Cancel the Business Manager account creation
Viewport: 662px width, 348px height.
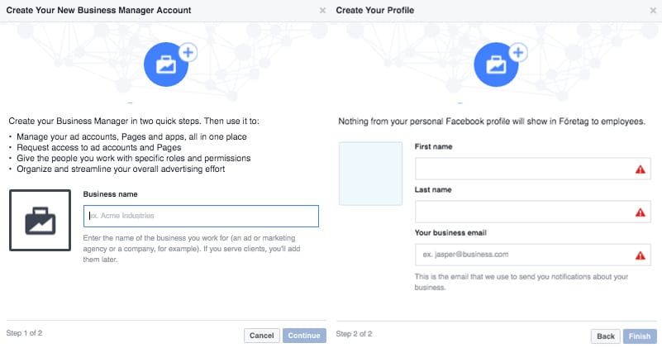click(261, 336)
